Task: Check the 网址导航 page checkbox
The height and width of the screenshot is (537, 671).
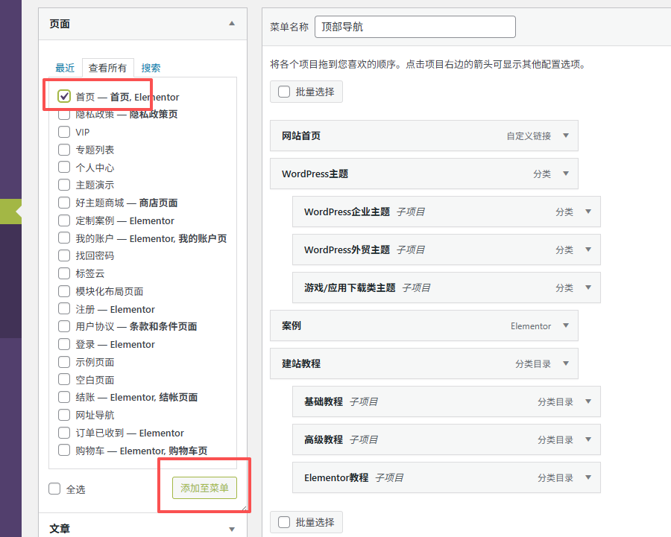Action: 64,415
